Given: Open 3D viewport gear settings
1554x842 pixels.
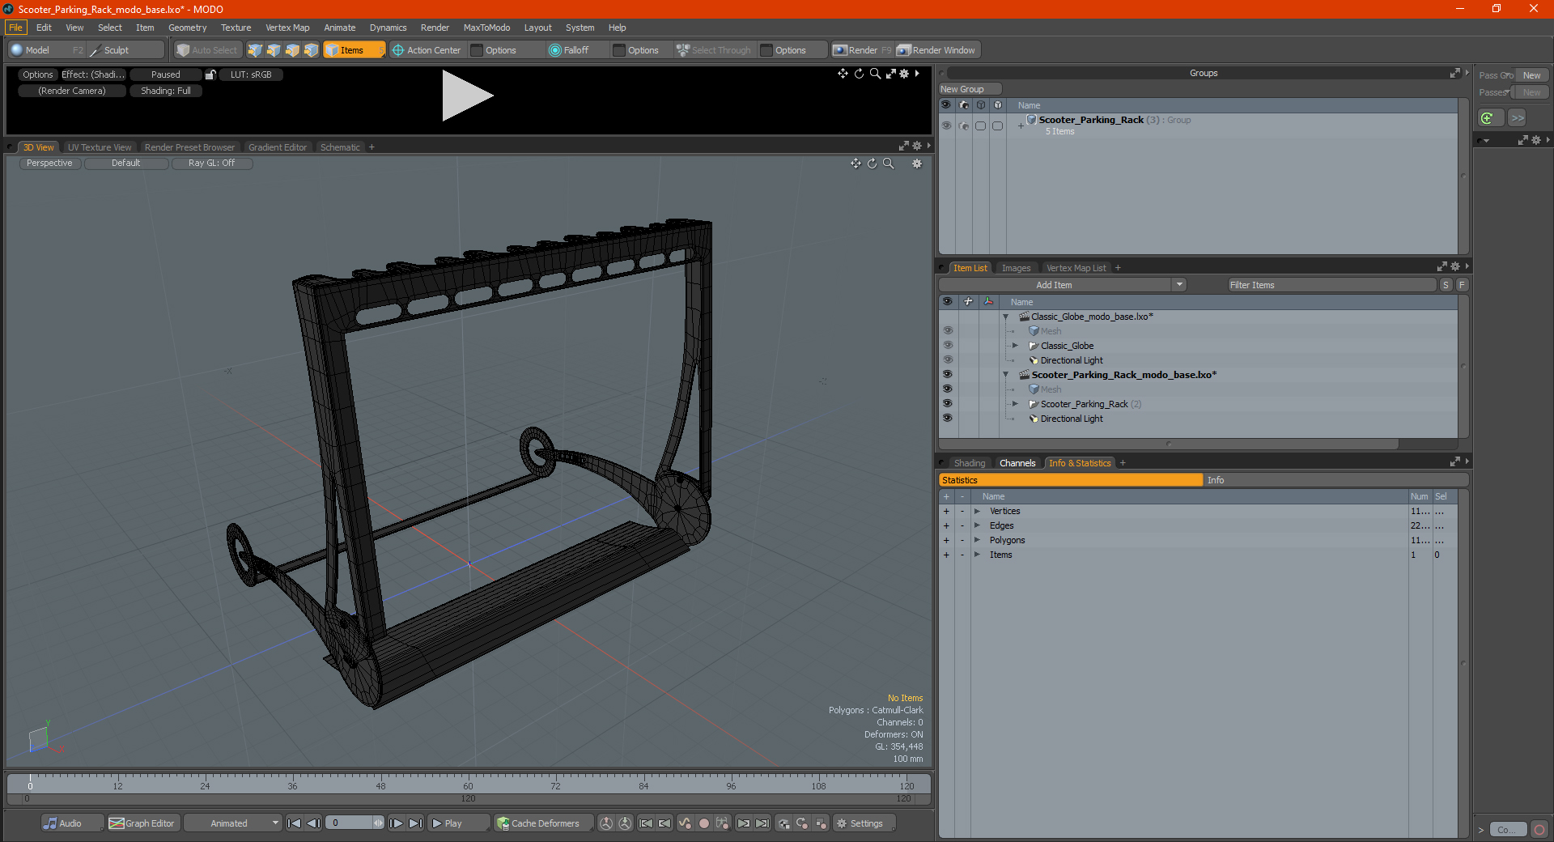Looking at the screenshot, I should (917, 164).
